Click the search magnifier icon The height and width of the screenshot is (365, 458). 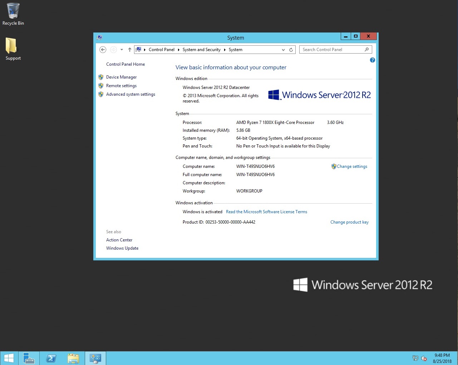coord(366,50)
